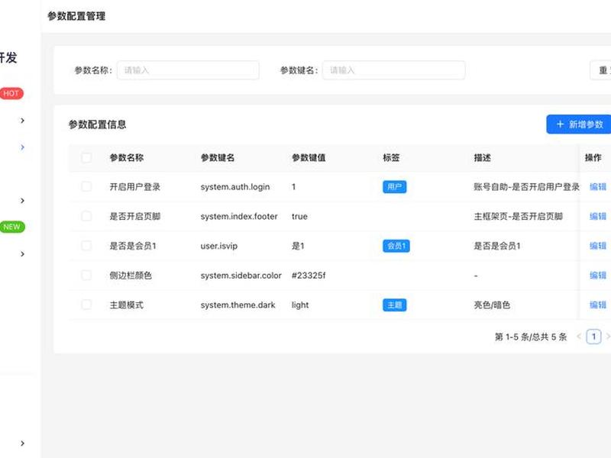Click the 会员1 tag
The image size is (611, 458).
[x=396, y=246]
